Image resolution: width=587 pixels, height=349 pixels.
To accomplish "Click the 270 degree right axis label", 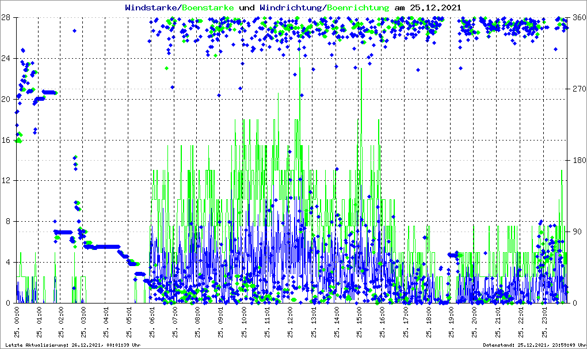I will tap(577, 89).
